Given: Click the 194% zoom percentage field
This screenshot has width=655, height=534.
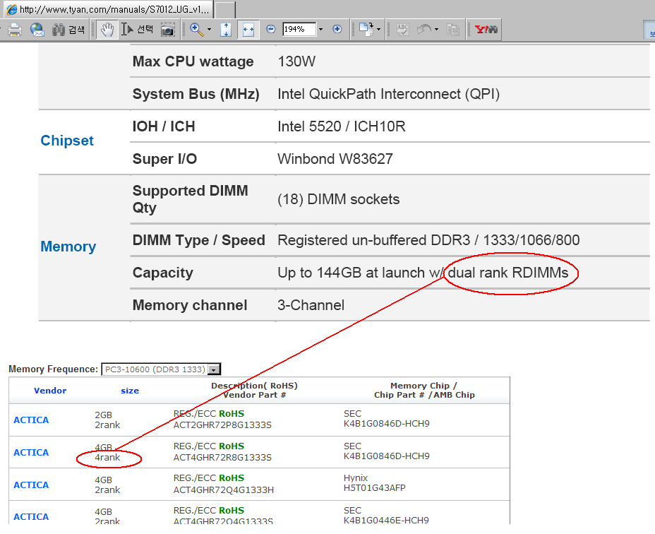Looking at the screenshot, I should 299,29.
